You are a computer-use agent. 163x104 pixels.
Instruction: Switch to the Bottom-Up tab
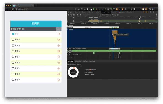tap(78, 61)
